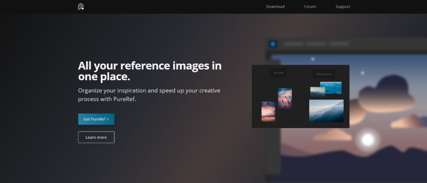Click the large misty mountains thumbnail
427x183 pixels.
[x=326, y=111]
